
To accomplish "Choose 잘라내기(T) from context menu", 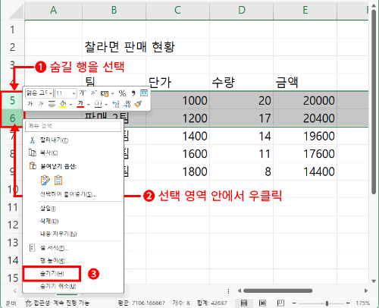I will click(x=73, y=140).
